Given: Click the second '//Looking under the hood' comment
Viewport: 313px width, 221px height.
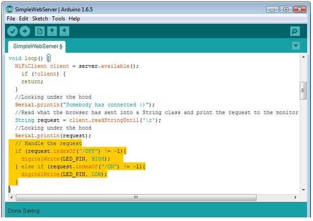Looking at the screenshot, I should (53, 128).
